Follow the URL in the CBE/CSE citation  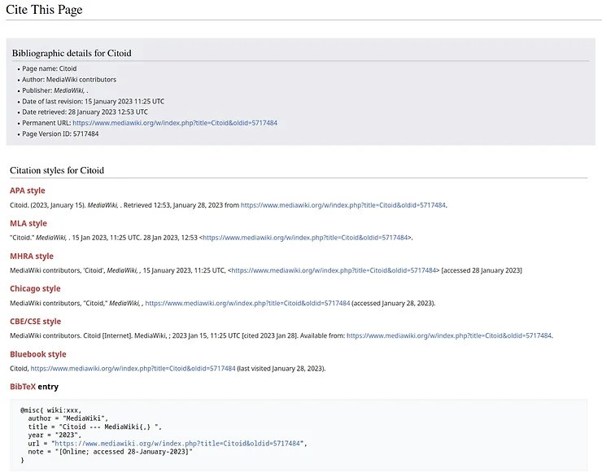[449, 336]
